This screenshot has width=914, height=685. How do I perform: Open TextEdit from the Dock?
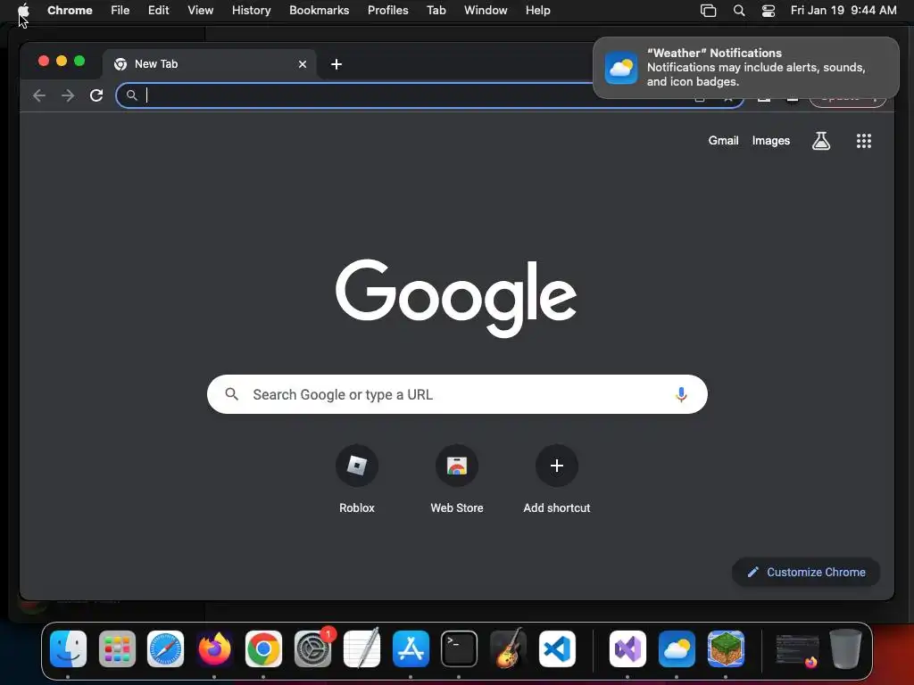[x=361, y=649]
